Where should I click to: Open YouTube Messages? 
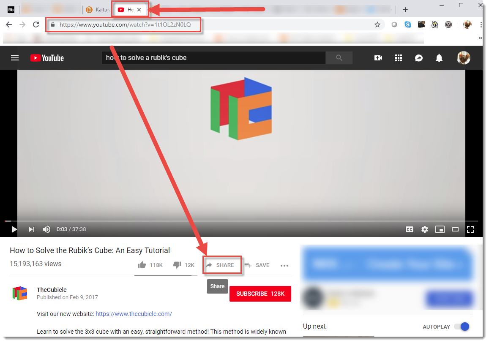click(418, 58)
